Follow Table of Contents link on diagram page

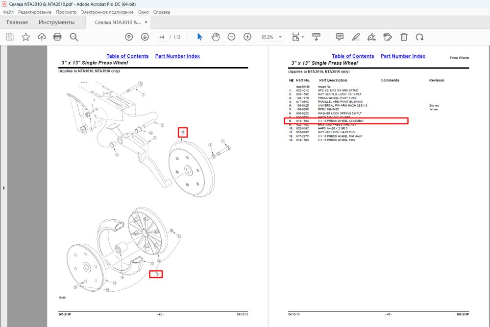[127, 56]
